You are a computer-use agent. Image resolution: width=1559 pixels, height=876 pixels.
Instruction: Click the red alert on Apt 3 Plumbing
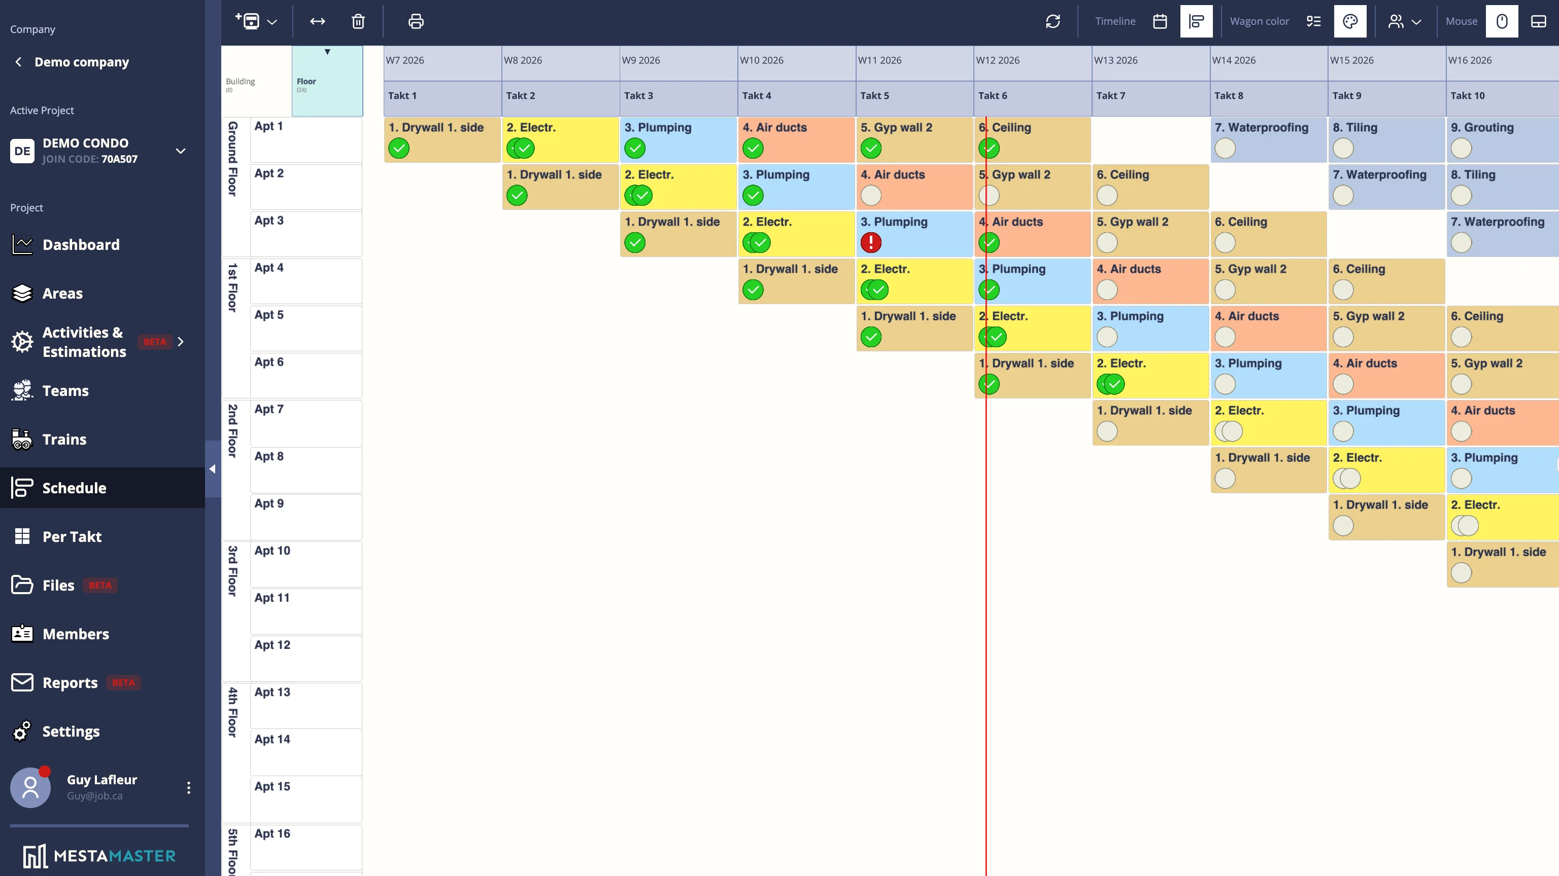(x=871, y=242)
